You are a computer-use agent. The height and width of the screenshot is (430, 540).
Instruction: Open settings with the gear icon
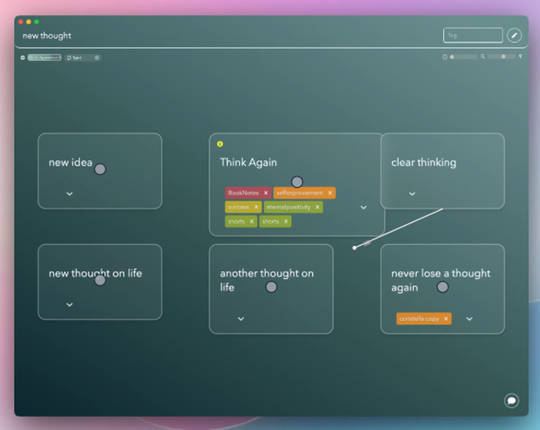23,58
